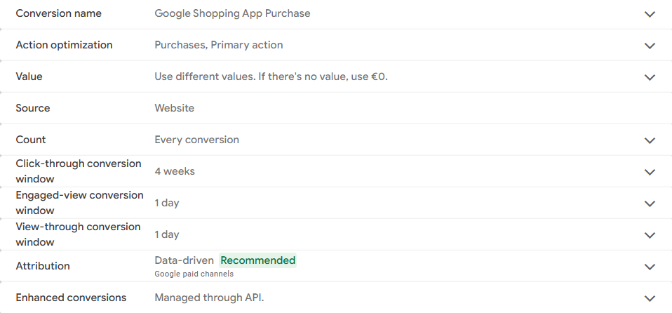
Task: Expand Enhanced conversions chevron
Action: [650, 298]
